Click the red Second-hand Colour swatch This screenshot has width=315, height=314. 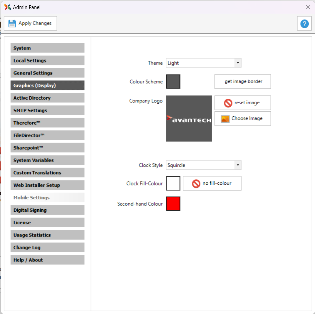click(173, 204)
